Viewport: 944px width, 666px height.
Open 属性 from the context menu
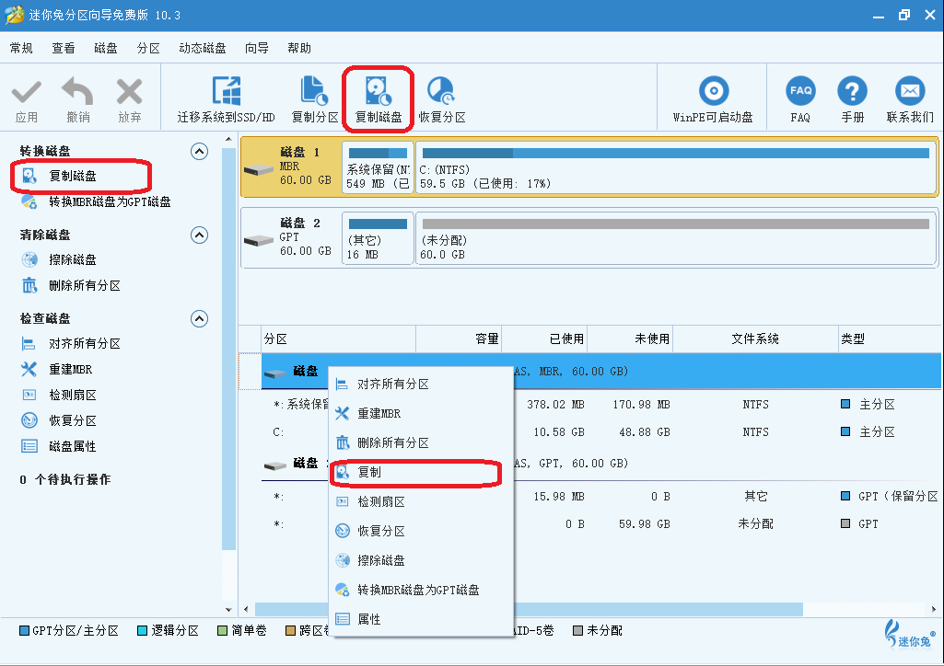pos(423,619)
